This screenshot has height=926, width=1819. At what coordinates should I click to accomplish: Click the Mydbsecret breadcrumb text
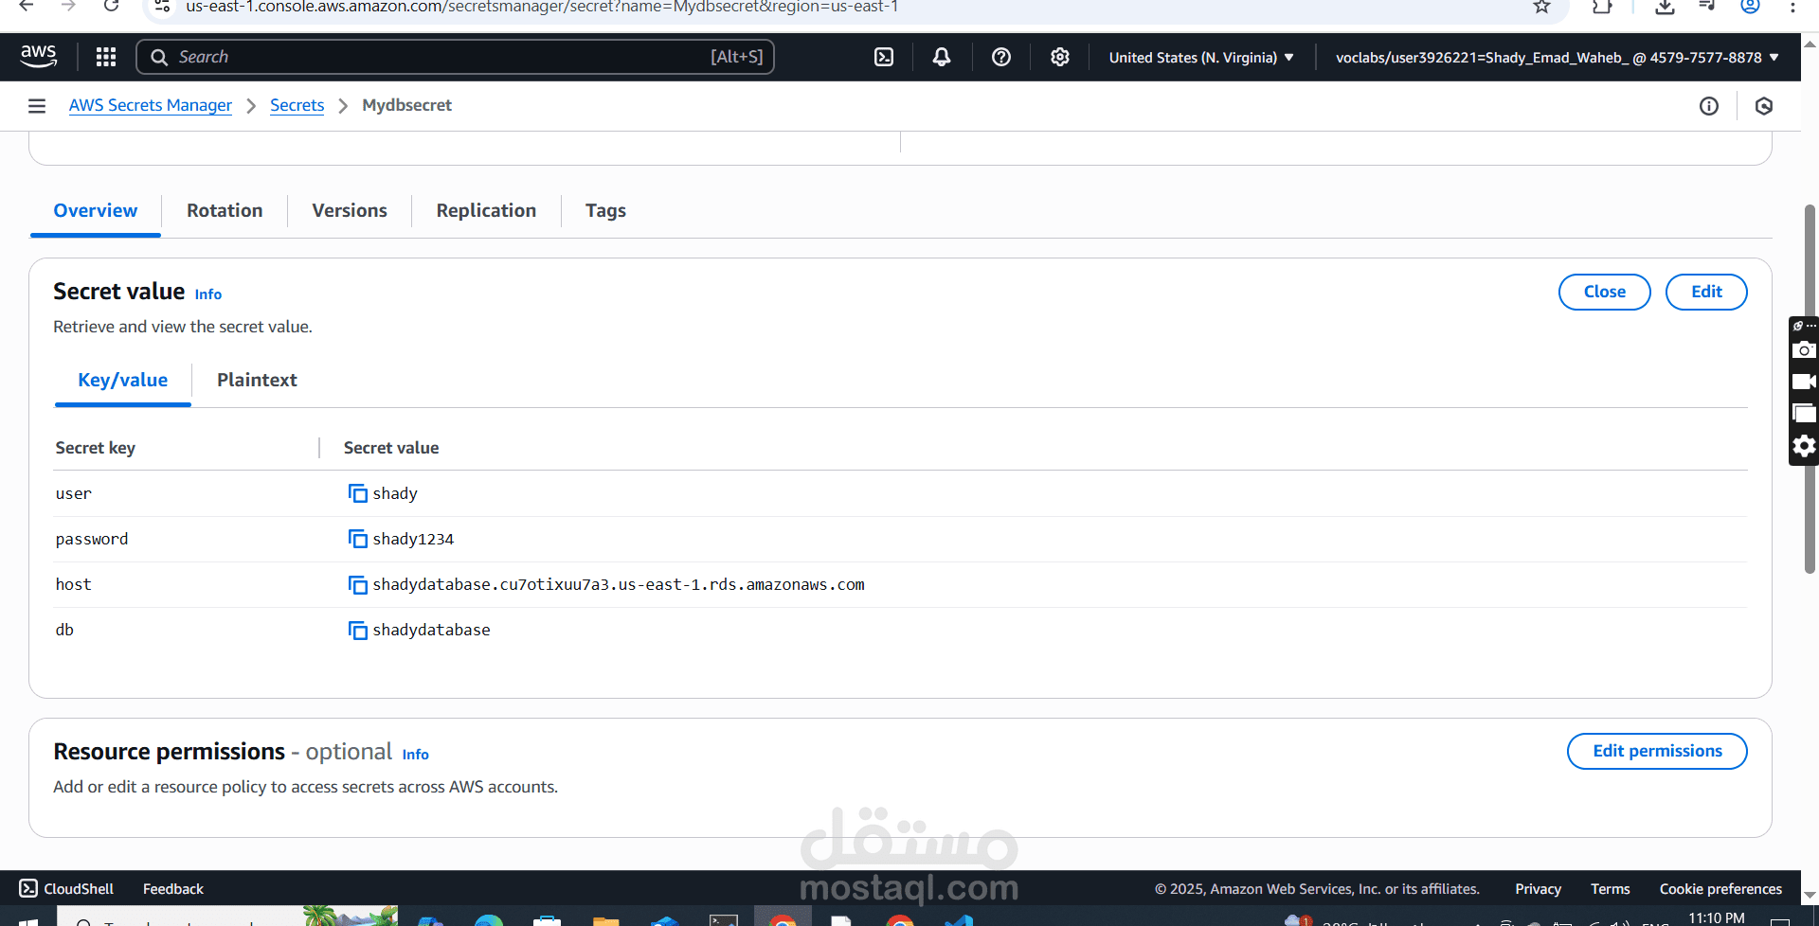click(406, 105)
